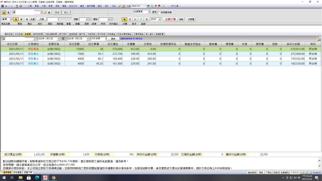The image size is (322, 181).
Task: Select the 零 toggle beside 證
Action: pyautogui.click(x=8, y=12)
